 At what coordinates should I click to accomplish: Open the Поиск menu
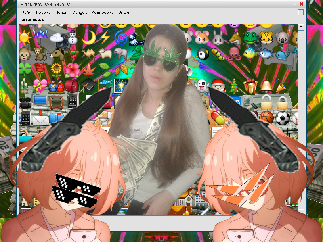point(61,13)
